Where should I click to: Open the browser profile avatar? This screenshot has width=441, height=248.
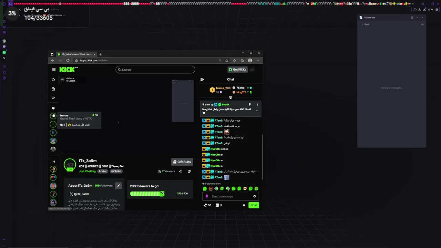pos(250,60)
